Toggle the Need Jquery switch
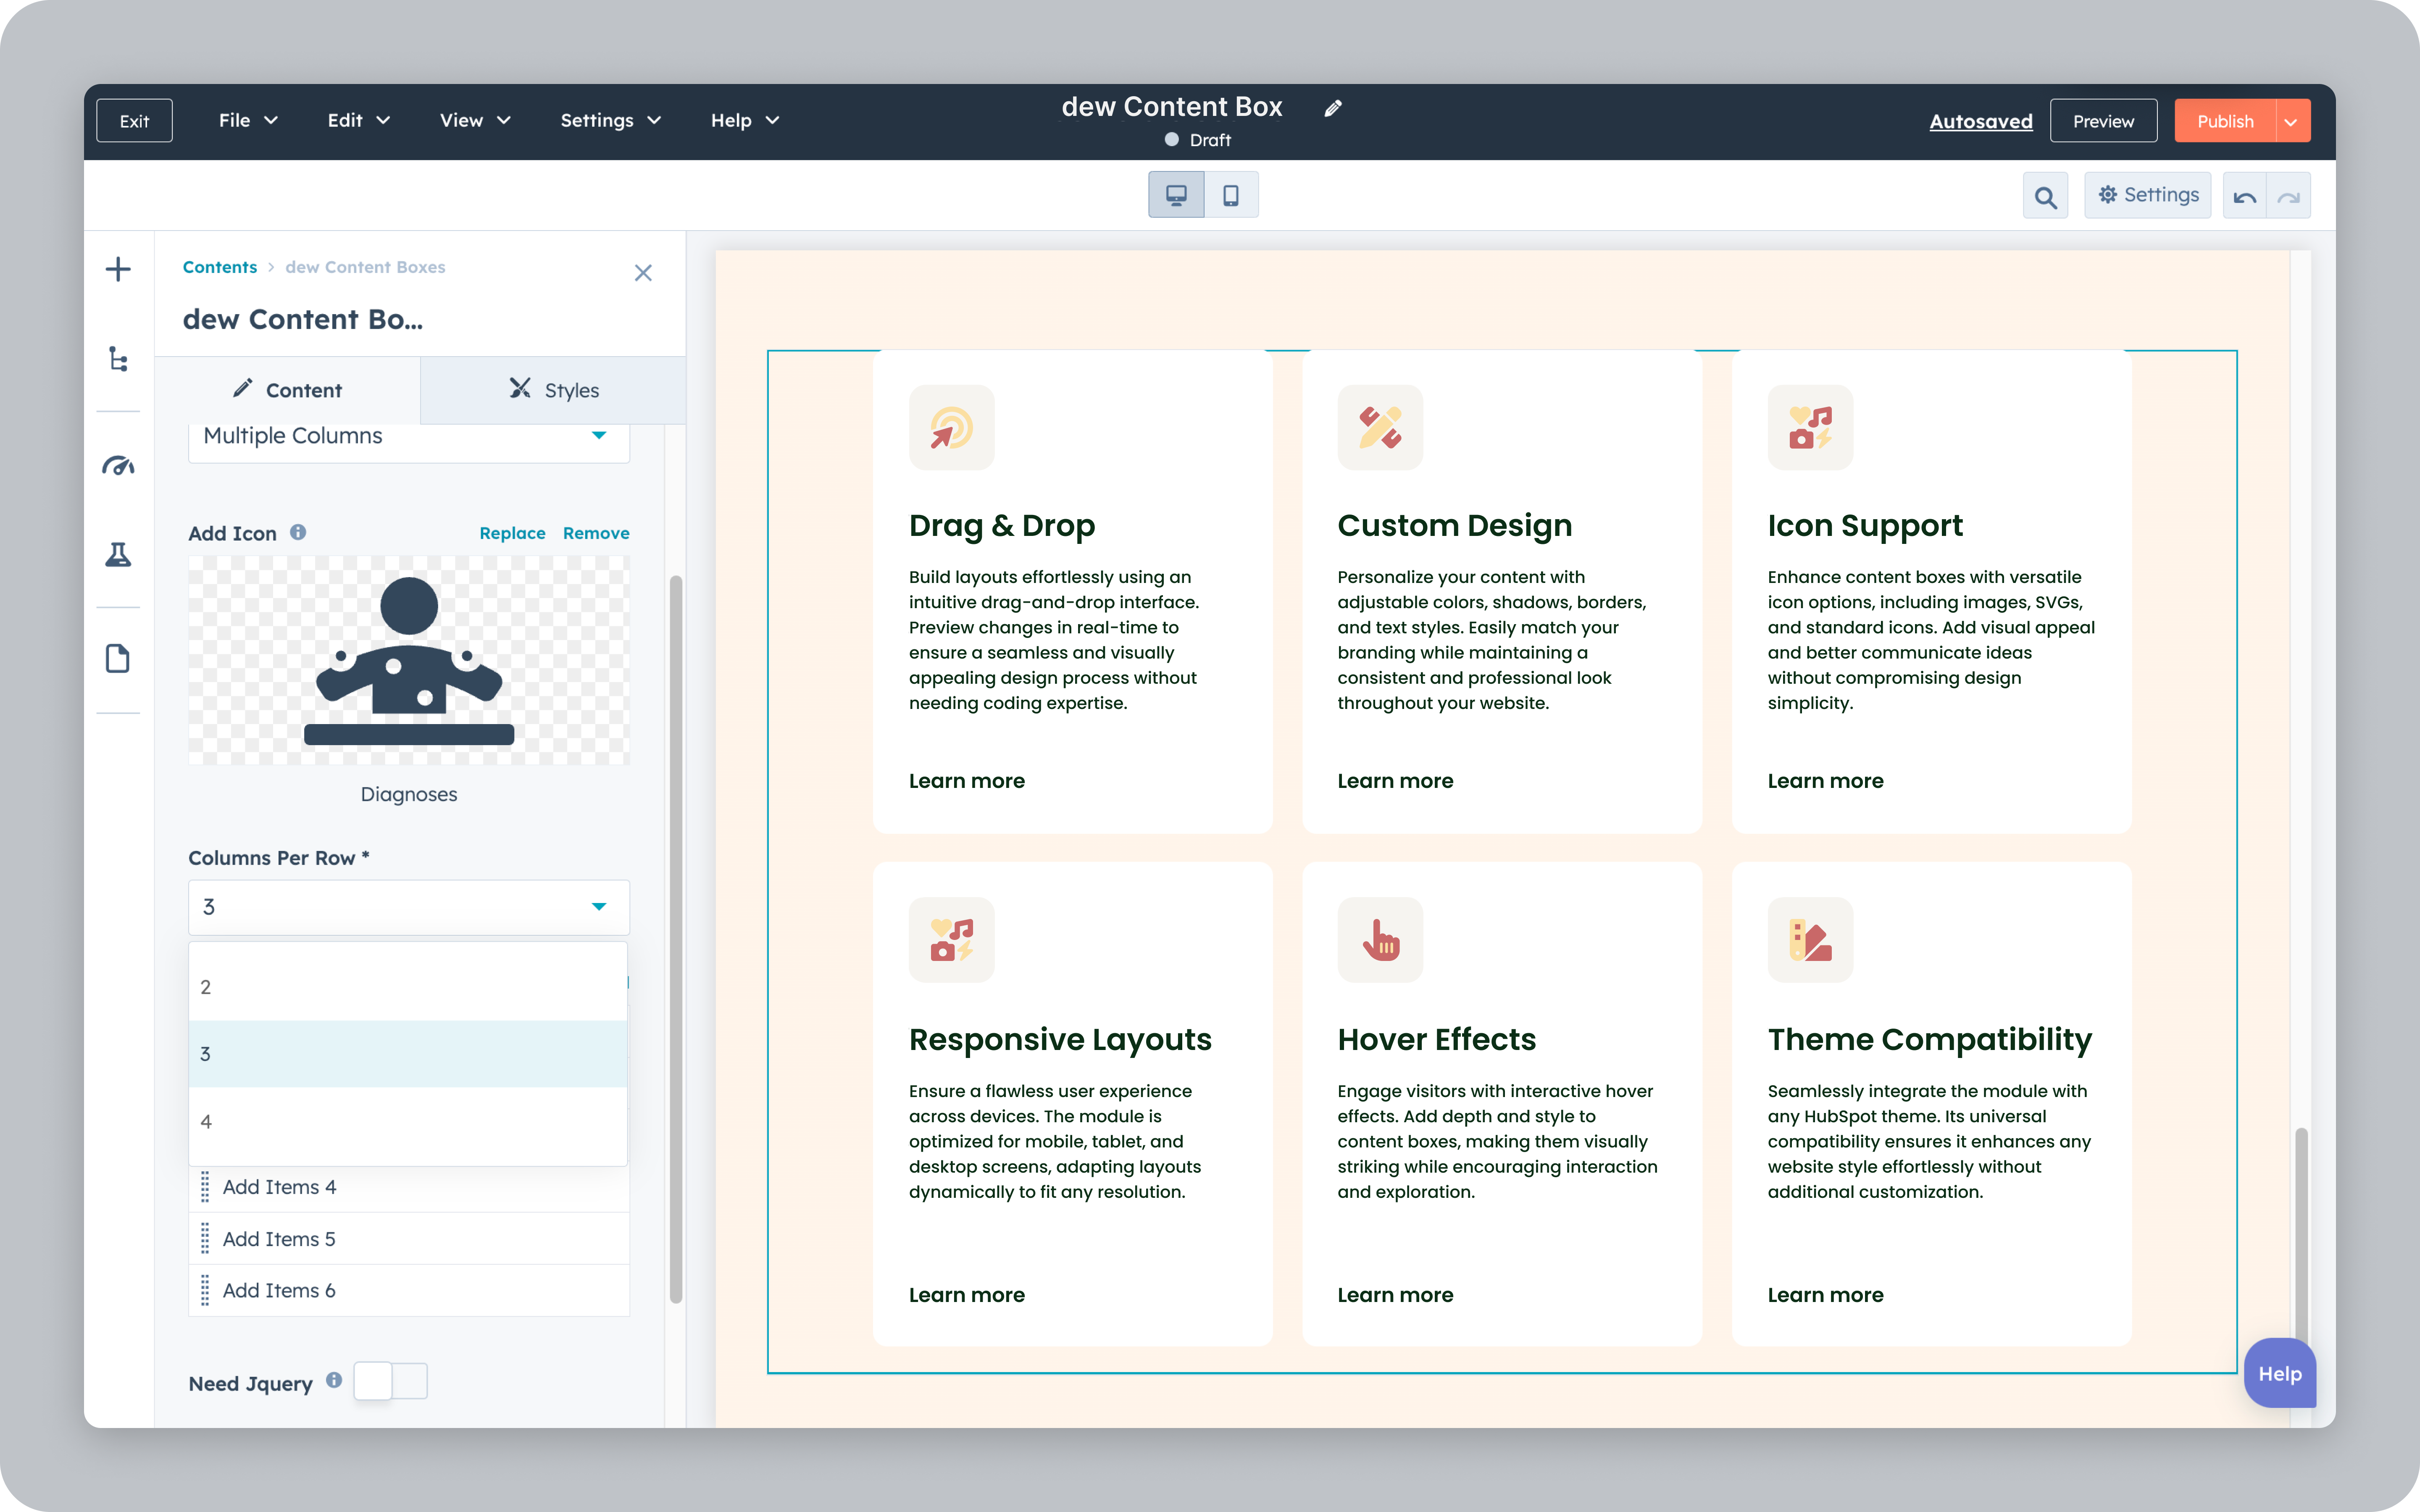This screenshot has height=1512, width=2420. tap(390, 1380)
